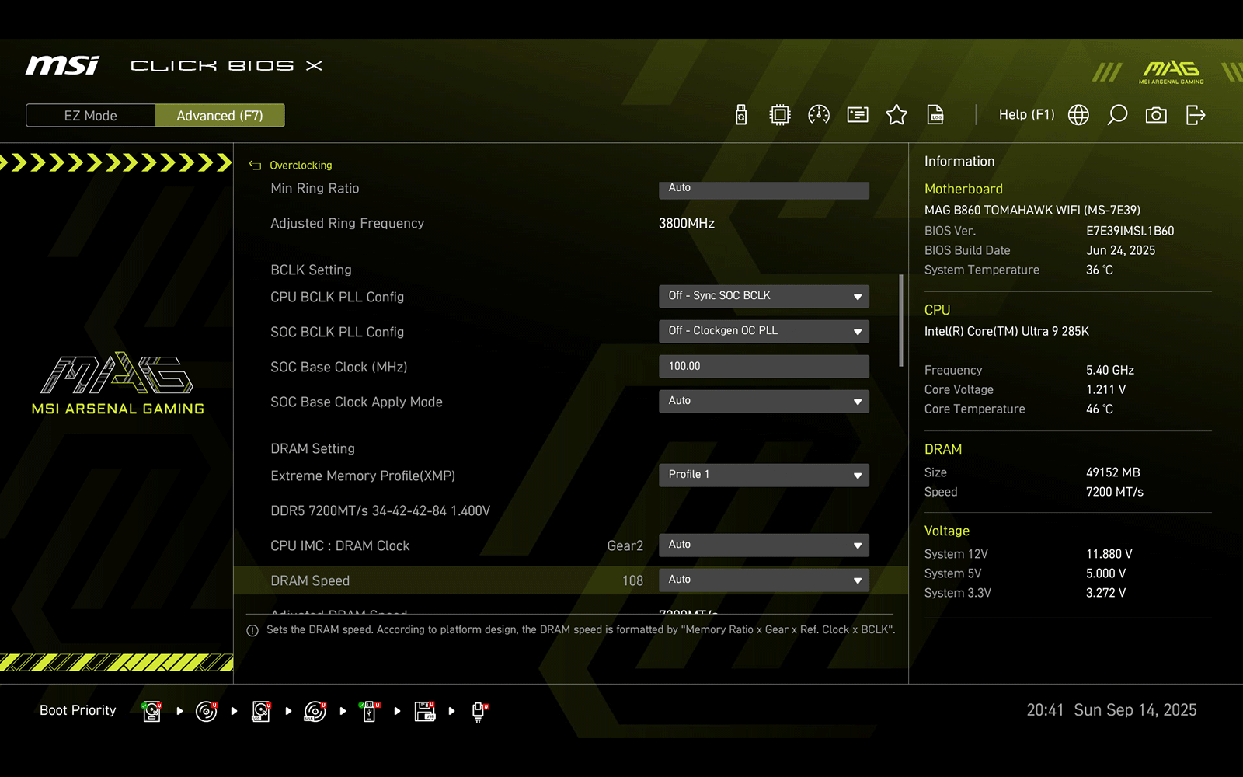Select the first hard disk boot device icon
Viewport: 1243px width, 777px height.
click(152, 711)
